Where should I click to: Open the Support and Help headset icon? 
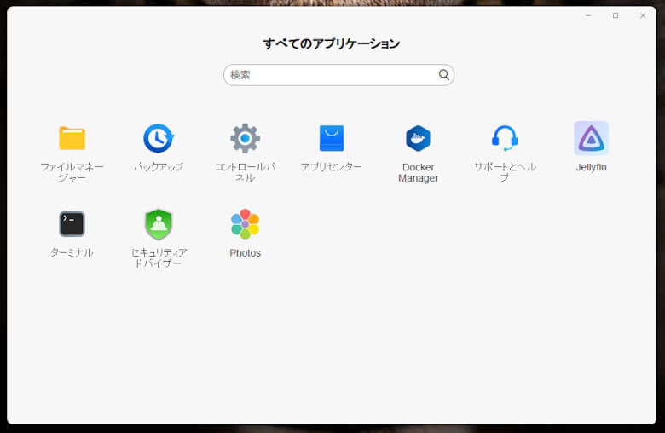[x=505, y=138]
